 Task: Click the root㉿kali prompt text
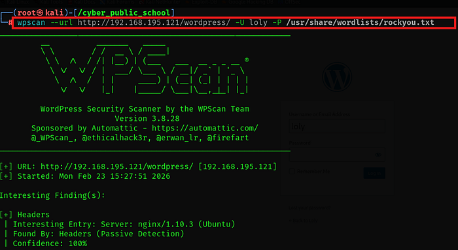41,13
